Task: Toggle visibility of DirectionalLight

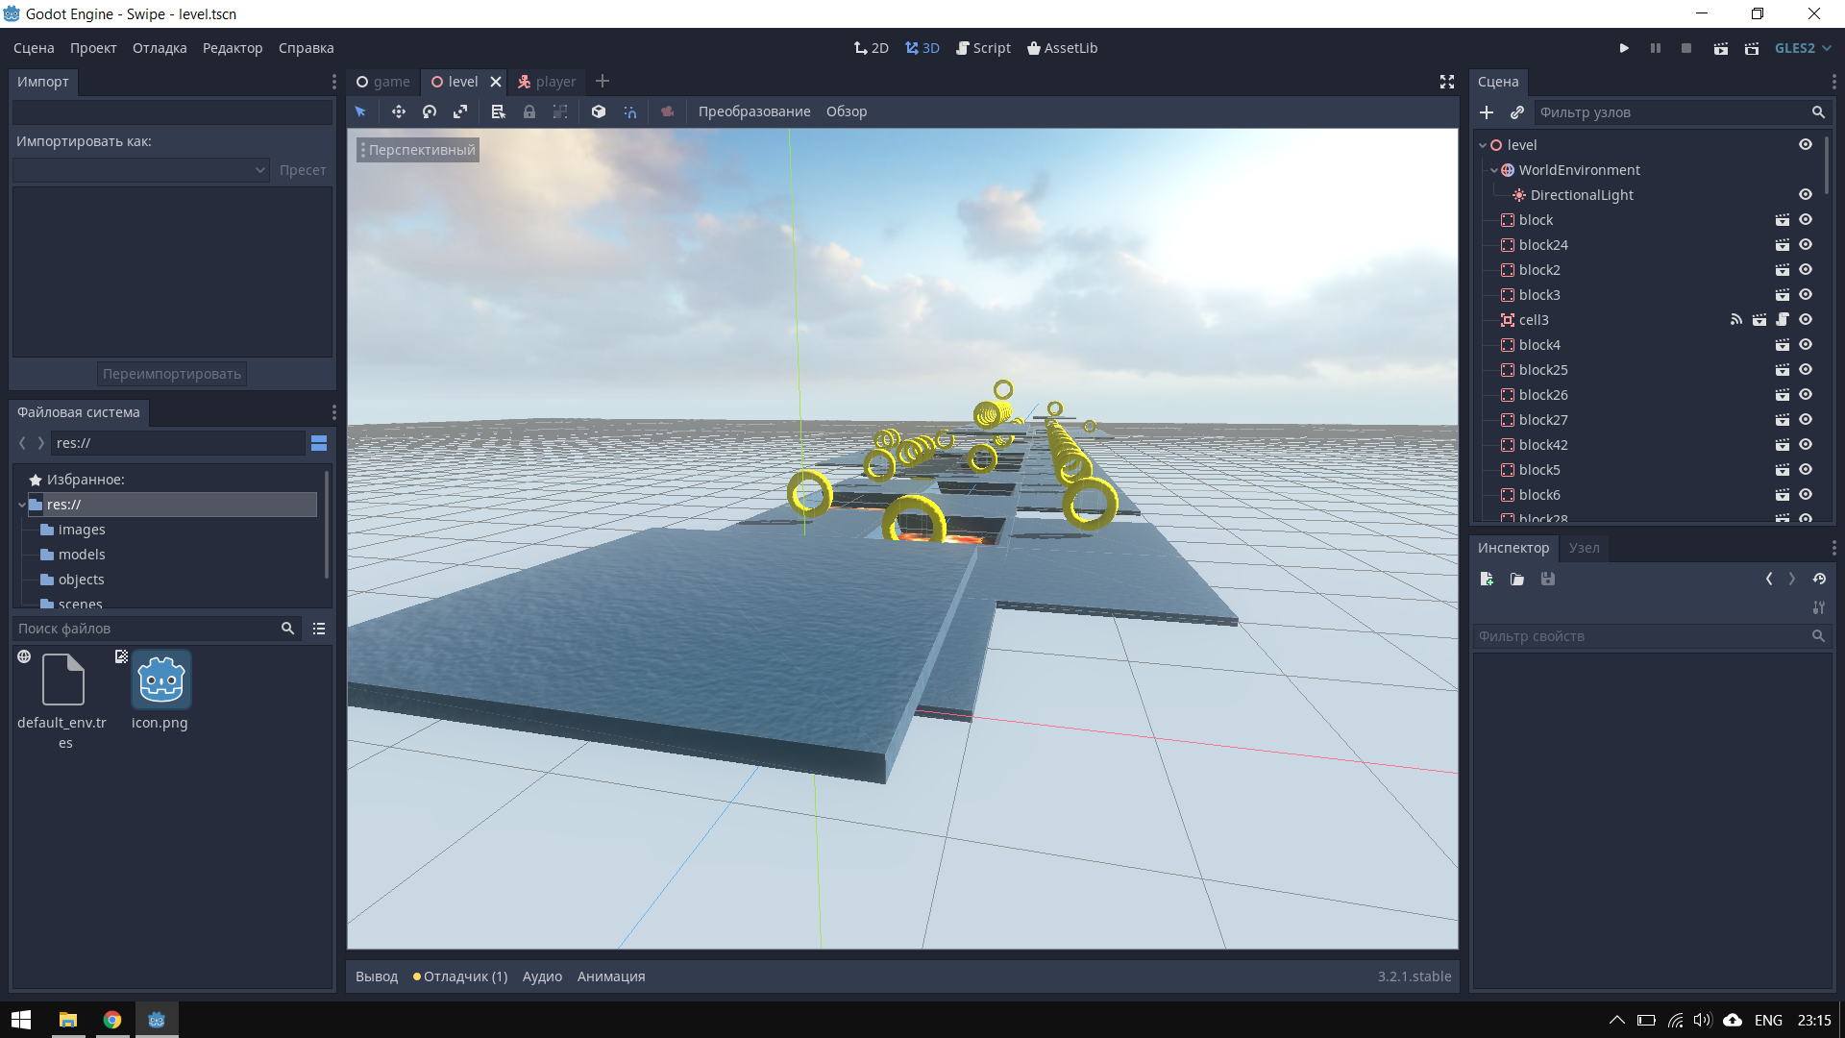Action: click(x=1806, y=195)
